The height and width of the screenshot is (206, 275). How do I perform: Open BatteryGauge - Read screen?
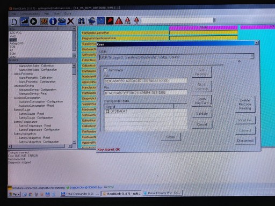click(x=31, y=114)
